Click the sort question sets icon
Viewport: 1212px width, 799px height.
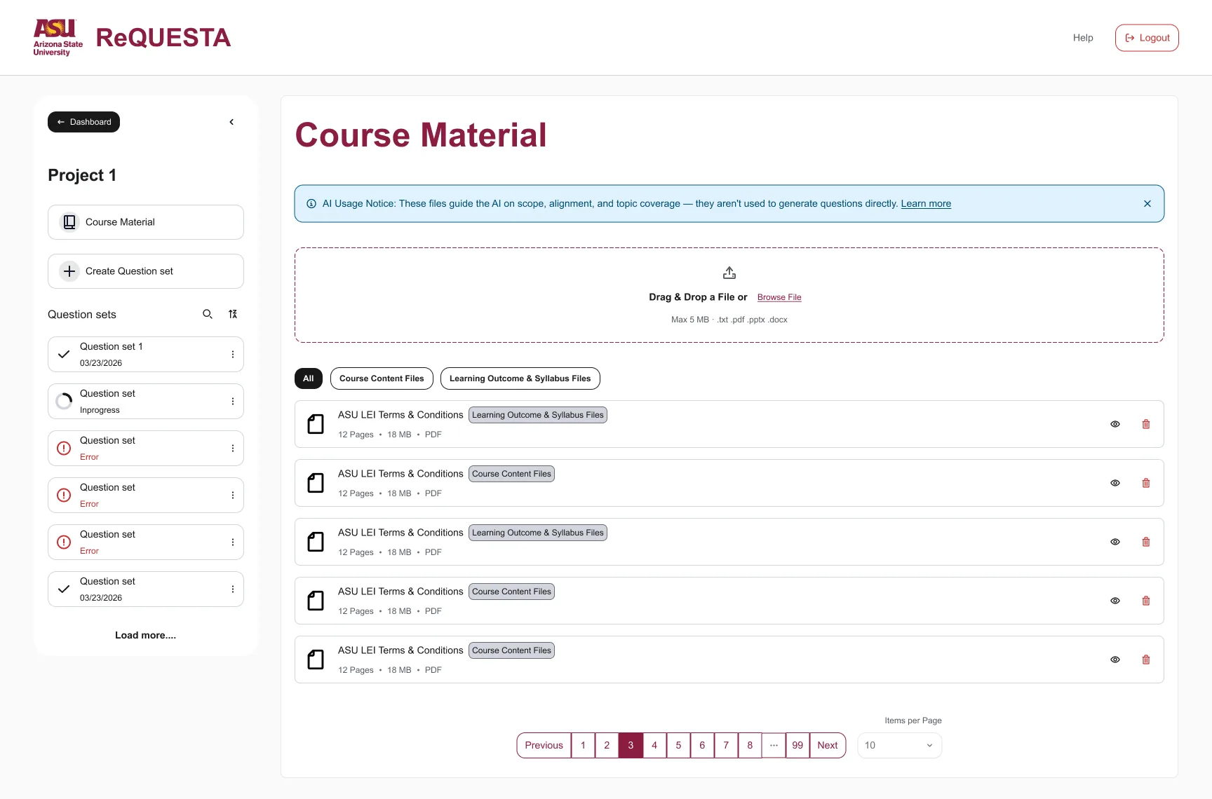(233, 314)
